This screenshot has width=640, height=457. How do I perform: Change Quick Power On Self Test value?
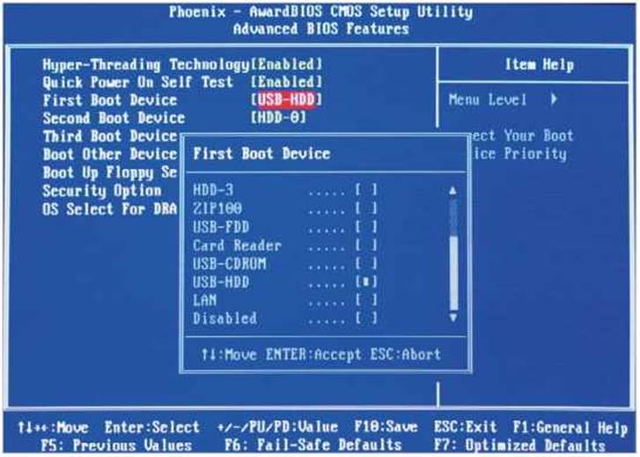[286, 82]
